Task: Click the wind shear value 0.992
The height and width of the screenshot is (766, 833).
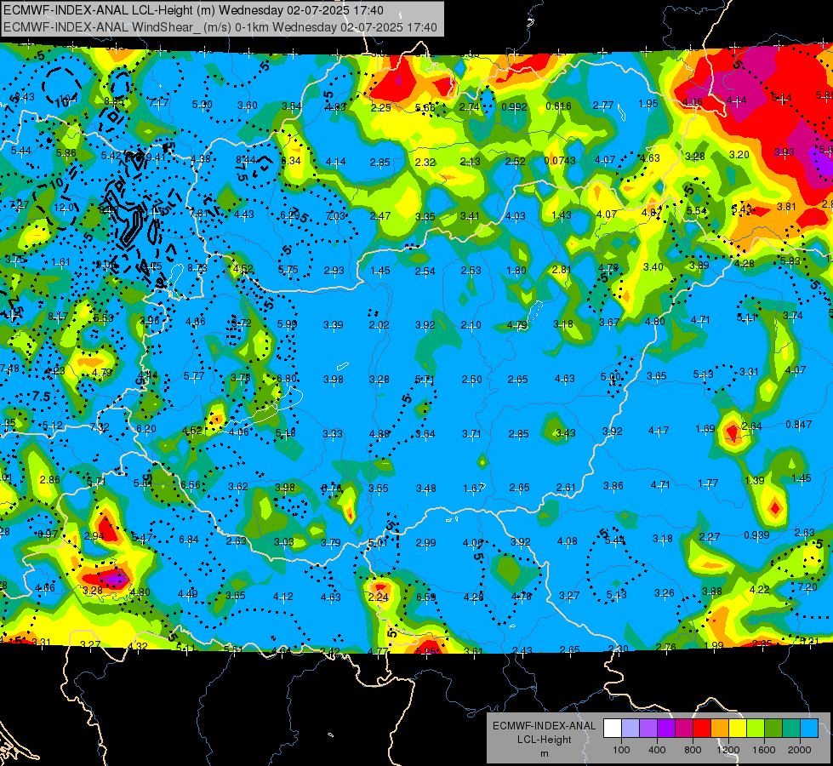Action: [514, 107]
